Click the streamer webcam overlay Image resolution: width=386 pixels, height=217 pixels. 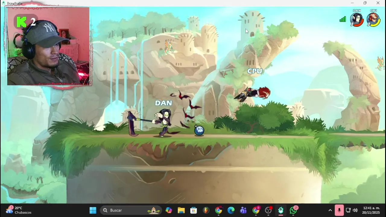tap(48, 46)
